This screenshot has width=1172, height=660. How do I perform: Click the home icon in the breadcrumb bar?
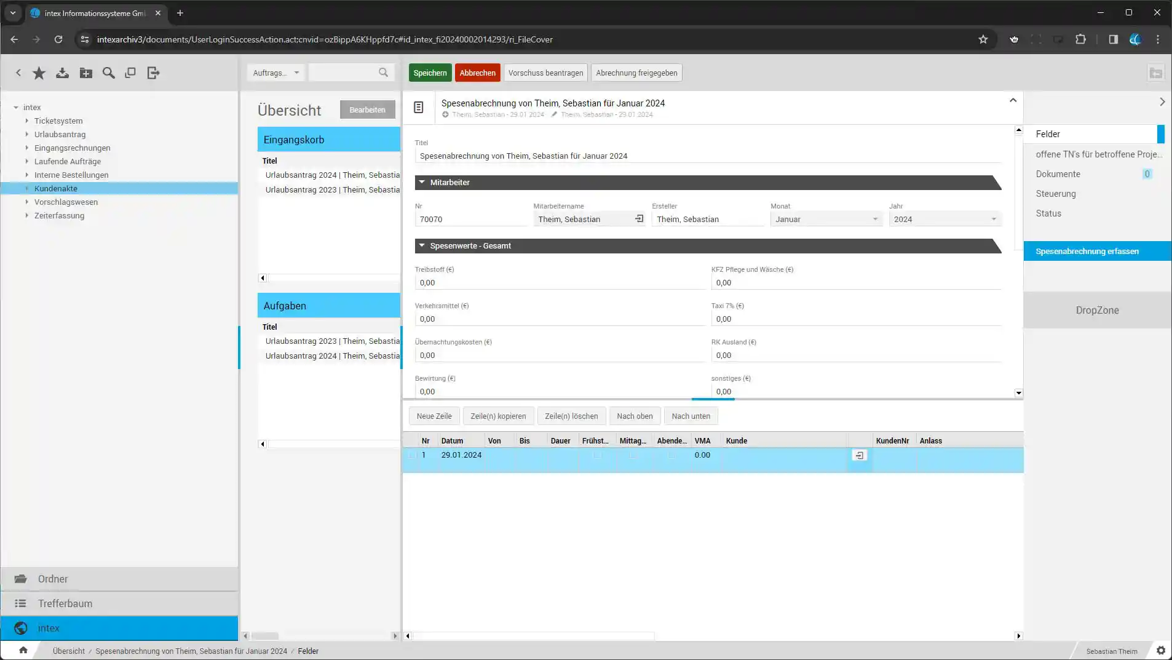point(23,651)
